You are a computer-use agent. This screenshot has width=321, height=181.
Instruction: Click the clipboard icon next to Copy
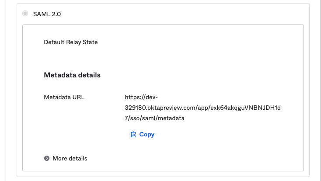(133, 134)
